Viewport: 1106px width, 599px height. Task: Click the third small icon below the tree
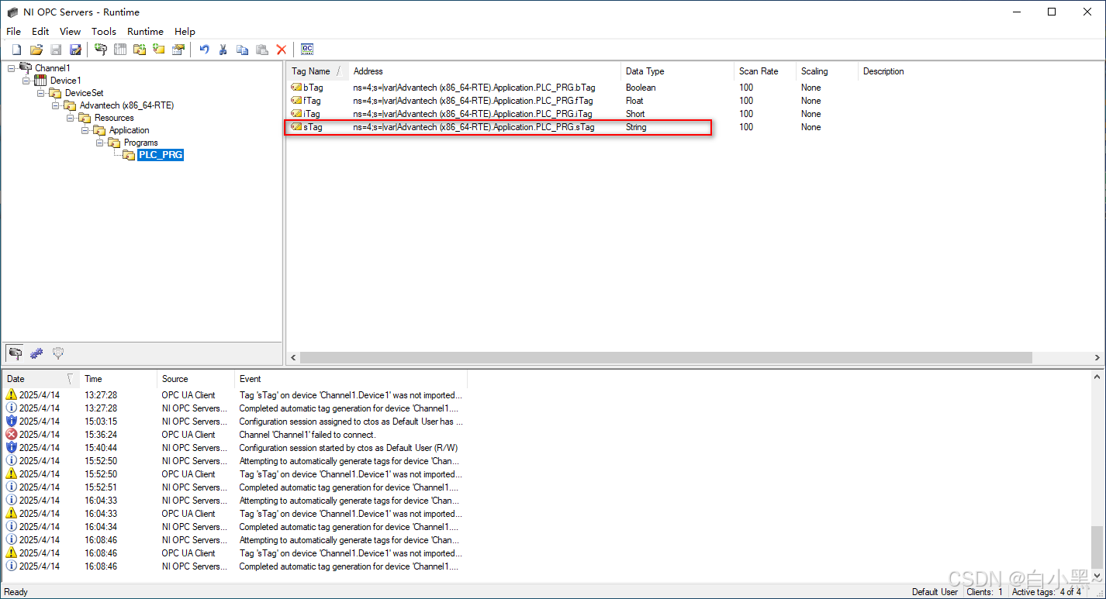(58, 353)
